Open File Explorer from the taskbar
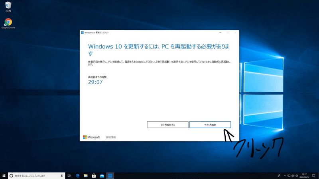The width and height of the screenshot is (319, 179). click(x=86, y=175)
